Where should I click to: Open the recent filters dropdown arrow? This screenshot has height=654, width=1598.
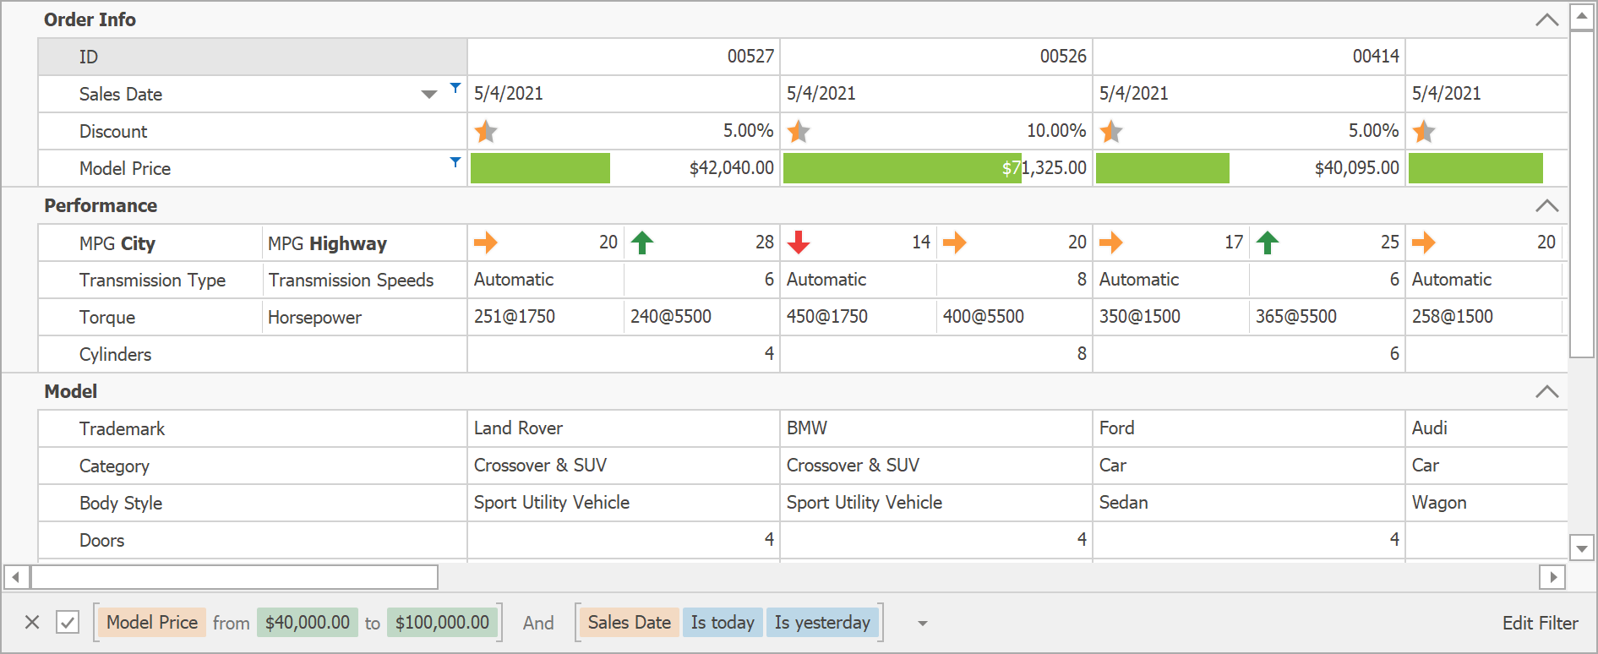[x=923, y=624]
